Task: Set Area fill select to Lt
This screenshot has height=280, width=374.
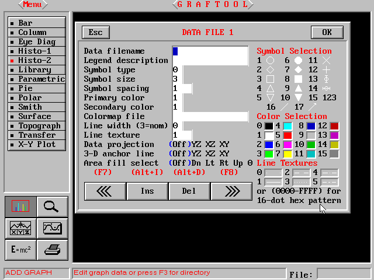Action: 210,163
